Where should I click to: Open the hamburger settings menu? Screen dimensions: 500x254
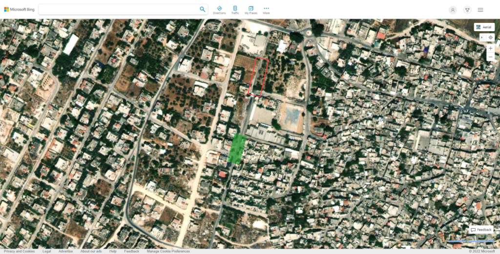coord(480,10)
